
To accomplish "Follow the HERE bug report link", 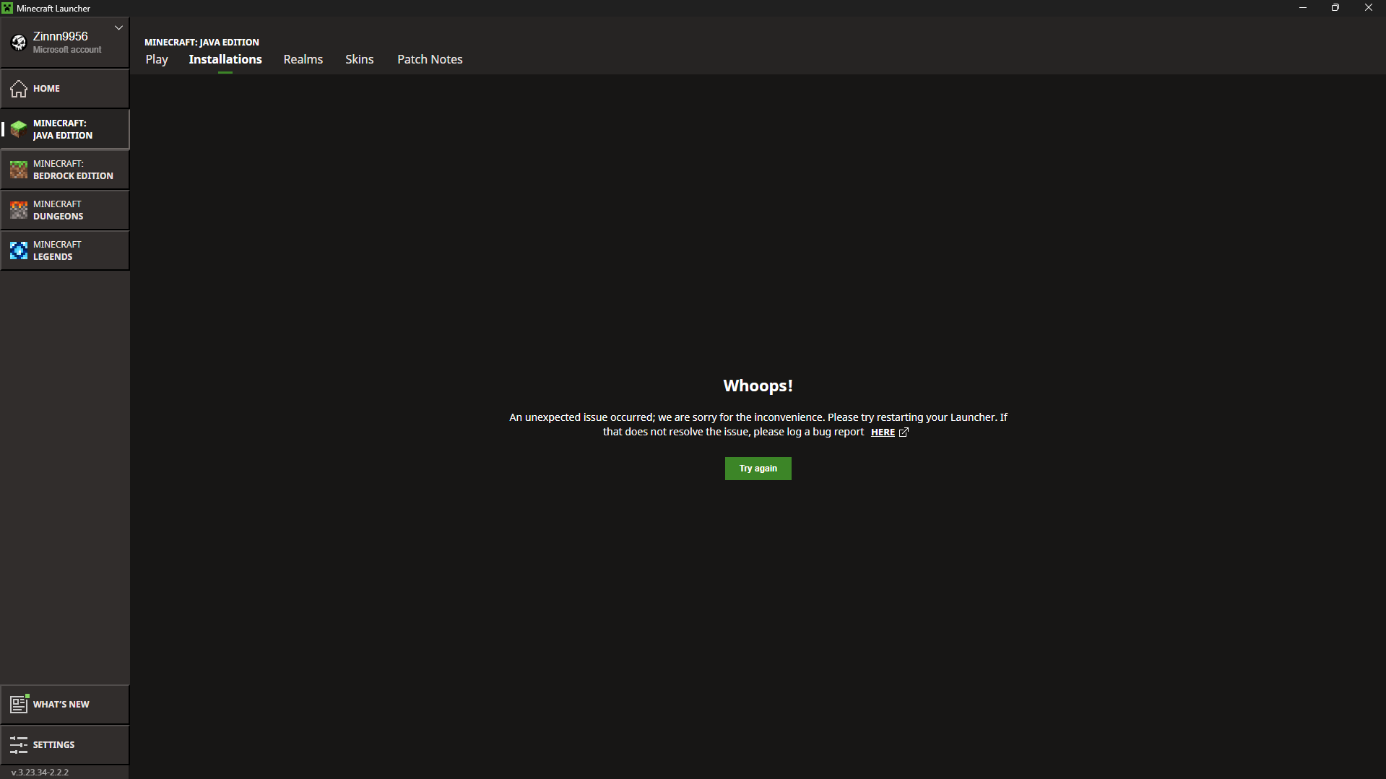I will [883, 432].
